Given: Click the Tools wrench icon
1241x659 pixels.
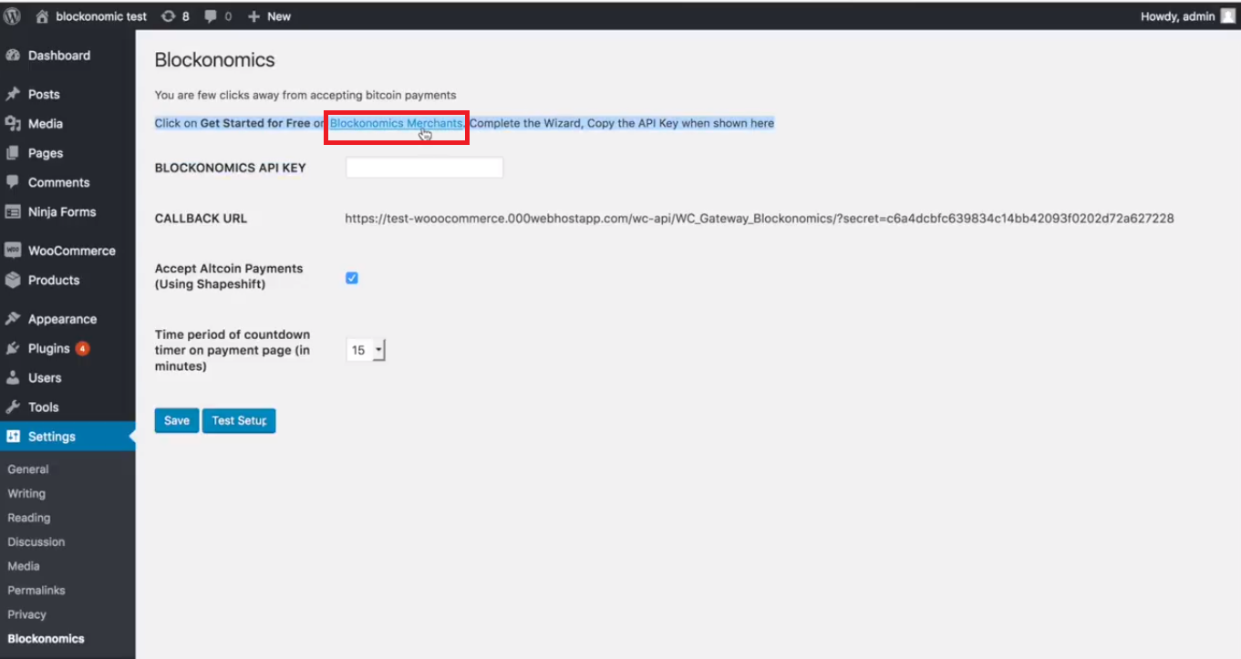Looking at the screenshot, I should (x=13, y=407).
